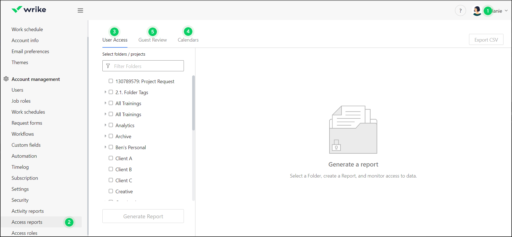The image size is (512, 237).
Task: Collapse sidebar with hamburger menu icon
Action: 80,10
